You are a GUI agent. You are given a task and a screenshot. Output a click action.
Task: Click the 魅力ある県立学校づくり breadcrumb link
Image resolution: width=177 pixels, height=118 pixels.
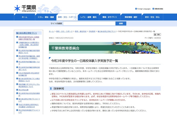click(x=106, y=31)
